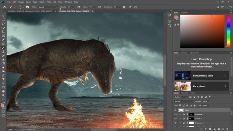Open the layer Opacity dropdown arrow
Viewport: 233px width, 131px height.
pyautogui.click(x=209, y=101)
